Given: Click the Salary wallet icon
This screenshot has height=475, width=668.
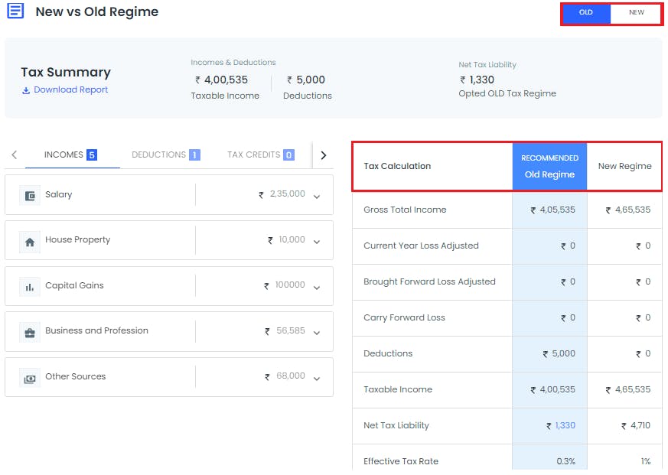Looking at the screenshot, I should point(30,196).
